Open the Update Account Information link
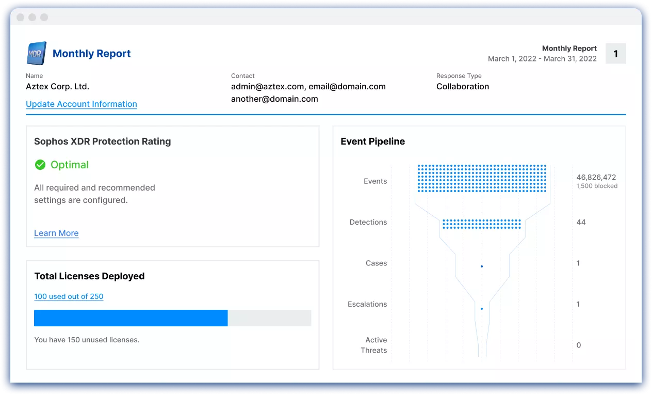Viewport: 652px width, 395px height. (x=81, y=104)
